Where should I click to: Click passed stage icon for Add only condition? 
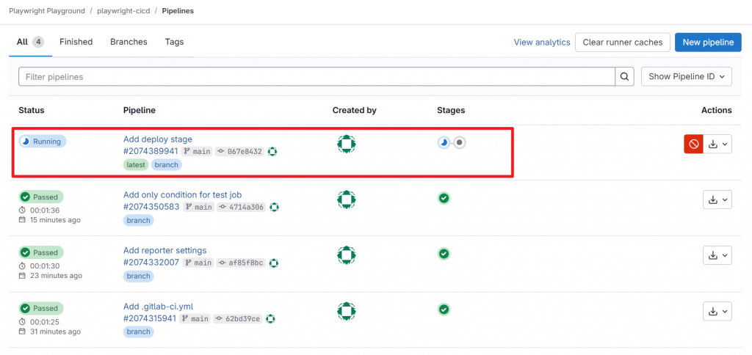coord(444,198)
